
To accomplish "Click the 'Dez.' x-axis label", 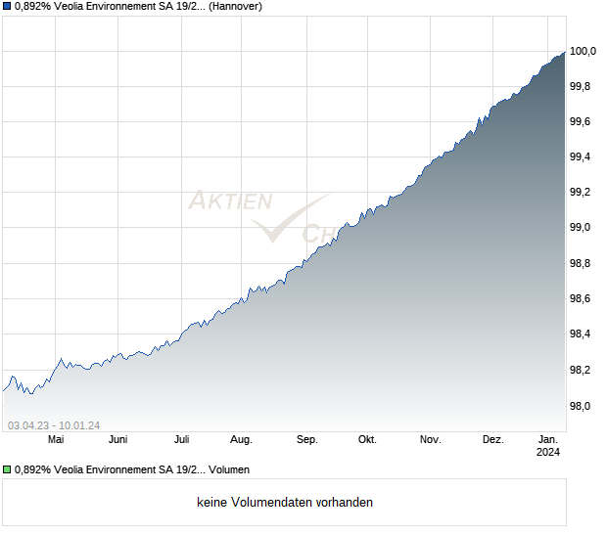I will pos(493,439).
